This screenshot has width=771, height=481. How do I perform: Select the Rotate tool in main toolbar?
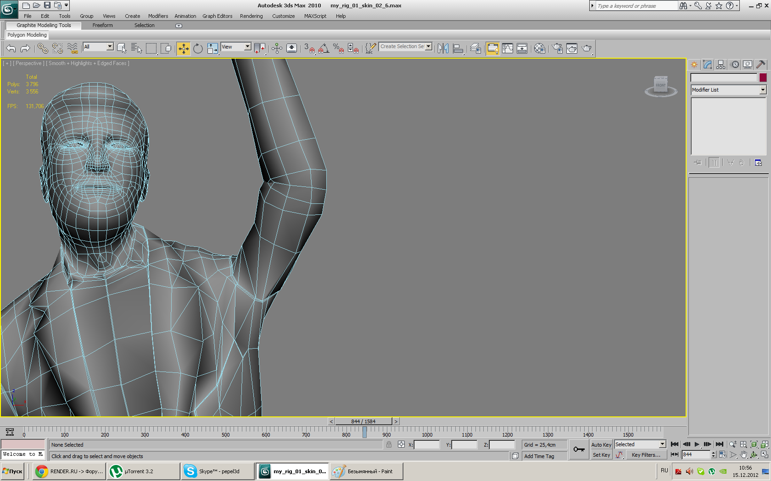[x=198, y=49]
